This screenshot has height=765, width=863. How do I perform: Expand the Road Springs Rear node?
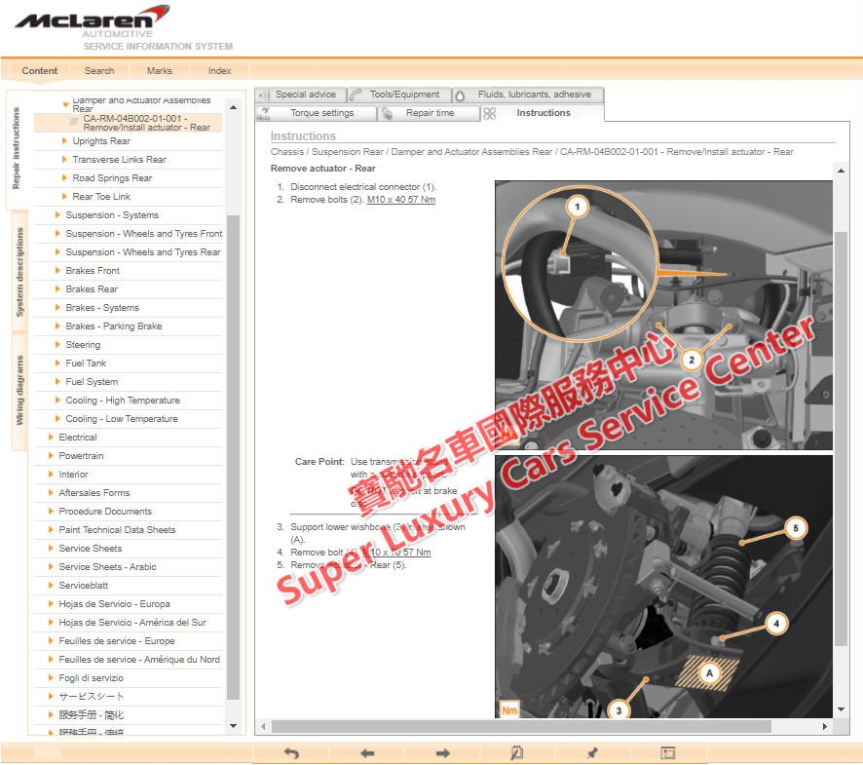coord(65,178)
